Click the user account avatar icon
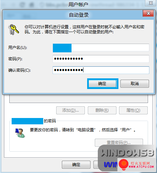This screenshot has width=157, height=173. point(20,133)
